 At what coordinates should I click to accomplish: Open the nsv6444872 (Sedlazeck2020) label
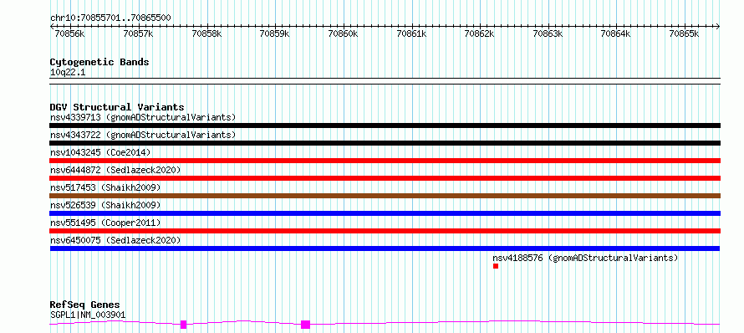(115, 170)
